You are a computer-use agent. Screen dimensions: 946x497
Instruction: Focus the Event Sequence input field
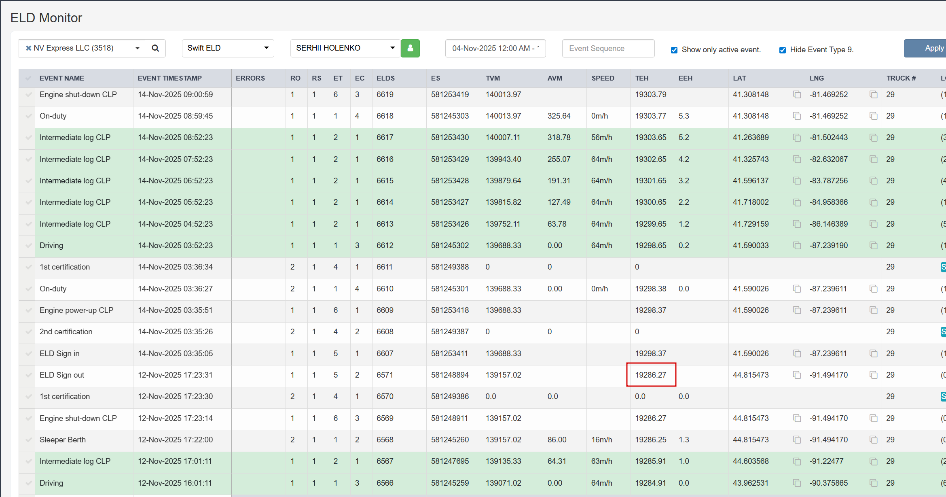coord(608,48)
